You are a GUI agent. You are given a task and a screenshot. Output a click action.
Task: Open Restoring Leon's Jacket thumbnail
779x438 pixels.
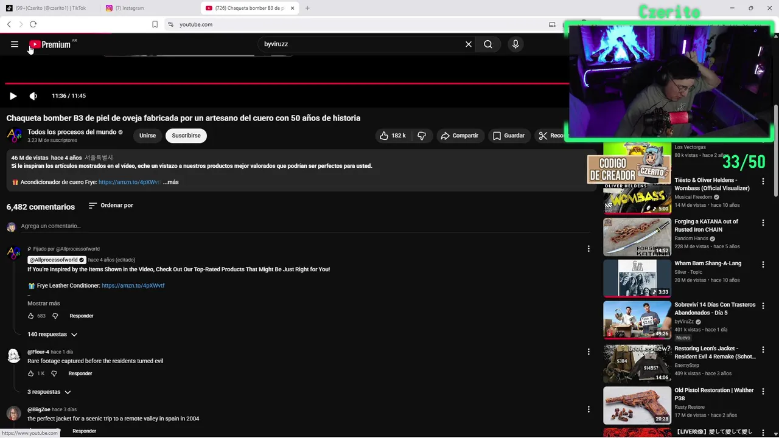637,364
